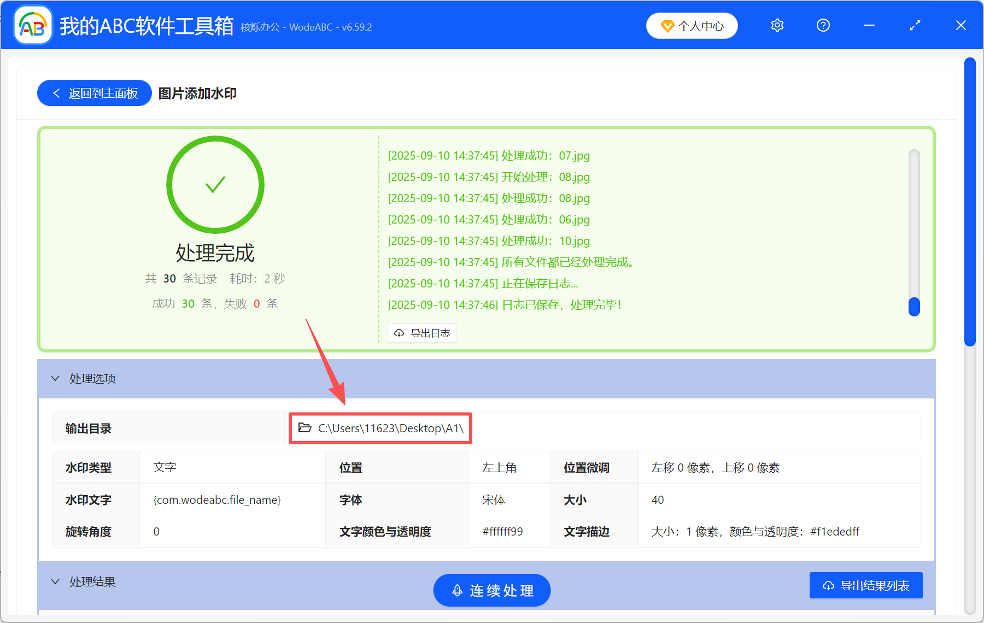Screen dimensions: 984x623
Task: Export the log with 导出日志
Action: point(422,333)
